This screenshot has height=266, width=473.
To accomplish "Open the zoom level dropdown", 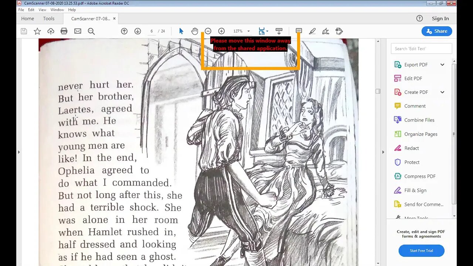I will point(248,31).
